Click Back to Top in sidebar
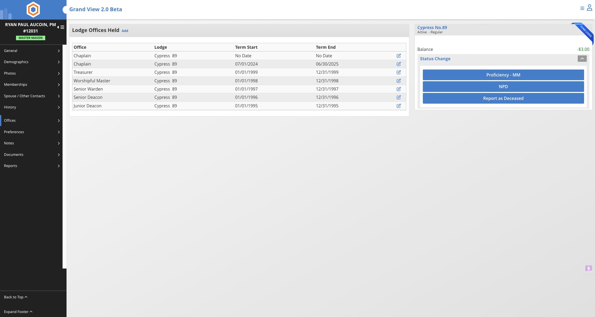595x317 pixels. coord(15,297)
